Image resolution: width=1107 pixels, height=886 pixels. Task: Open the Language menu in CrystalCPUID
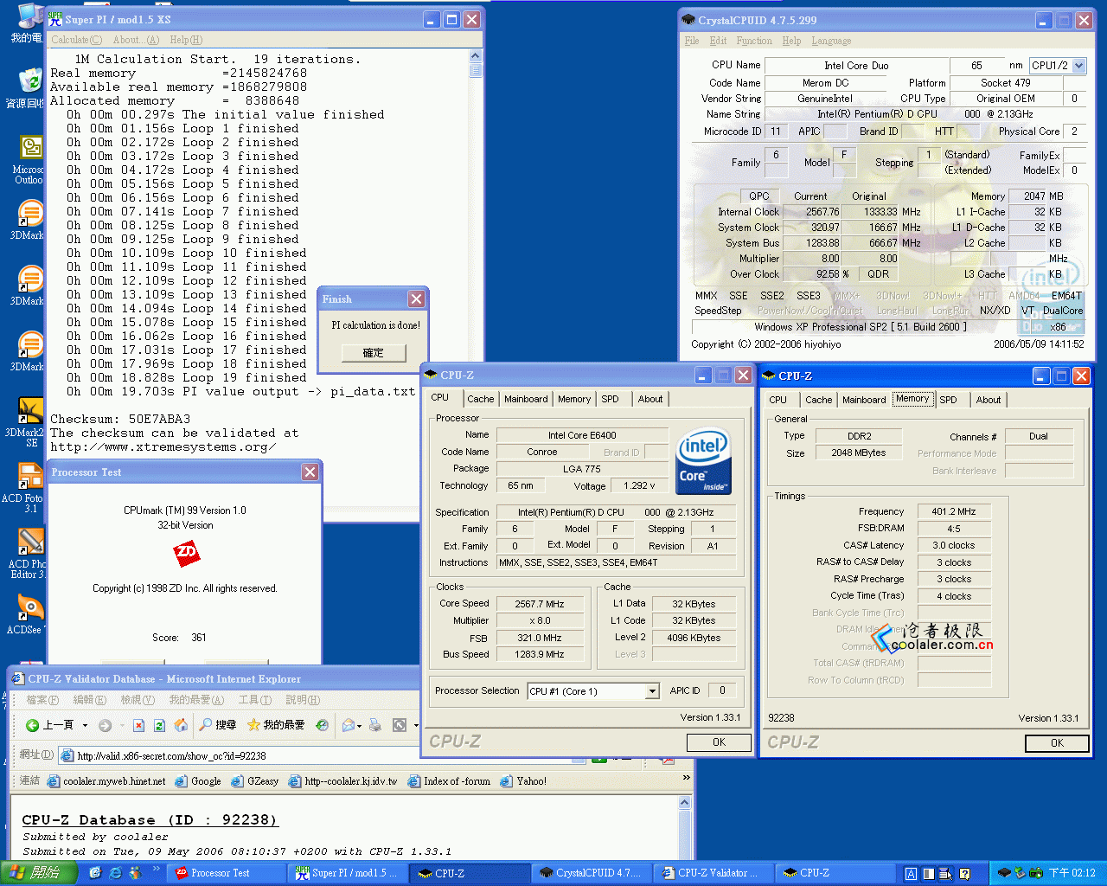tap(831, 41)
